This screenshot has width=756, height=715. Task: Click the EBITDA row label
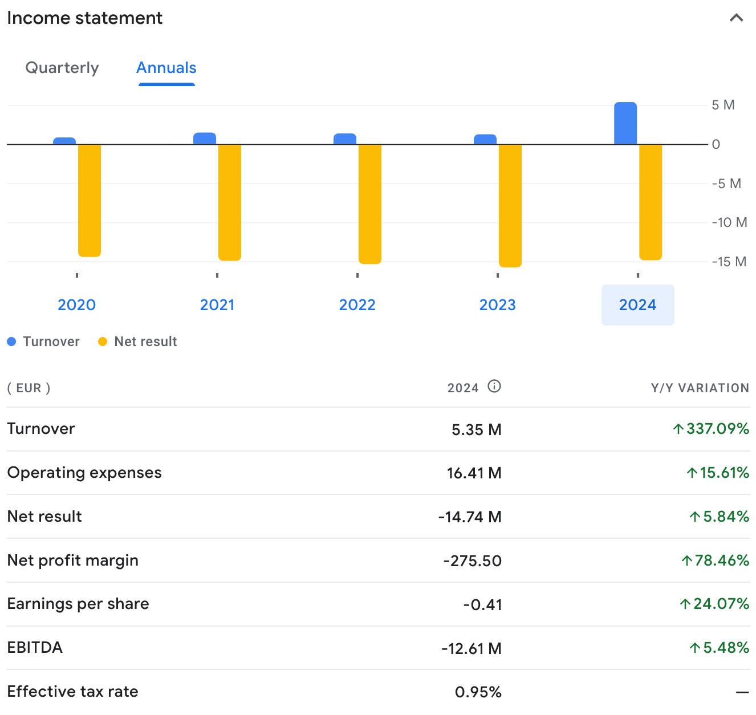pyautogui.click(x=35, y=648)
